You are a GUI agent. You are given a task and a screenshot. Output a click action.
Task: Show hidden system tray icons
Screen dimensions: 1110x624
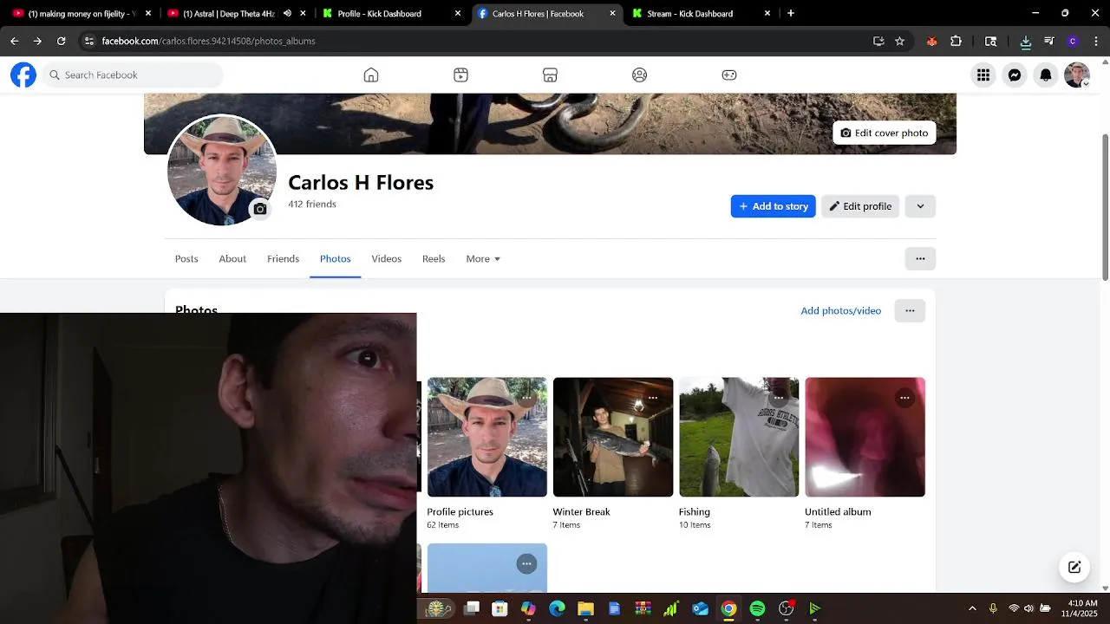click(x=972, y=608)
